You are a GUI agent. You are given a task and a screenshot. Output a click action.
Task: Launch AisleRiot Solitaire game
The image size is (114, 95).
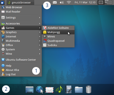coord(58,28)
